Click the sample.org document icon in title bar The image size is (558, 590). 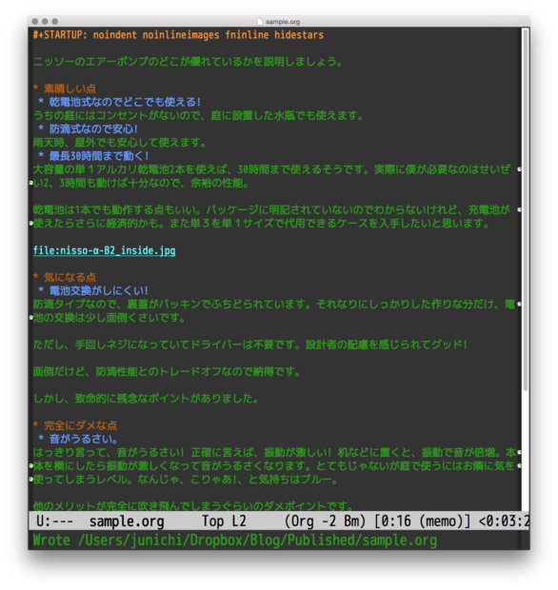click(x=260, y=22)
